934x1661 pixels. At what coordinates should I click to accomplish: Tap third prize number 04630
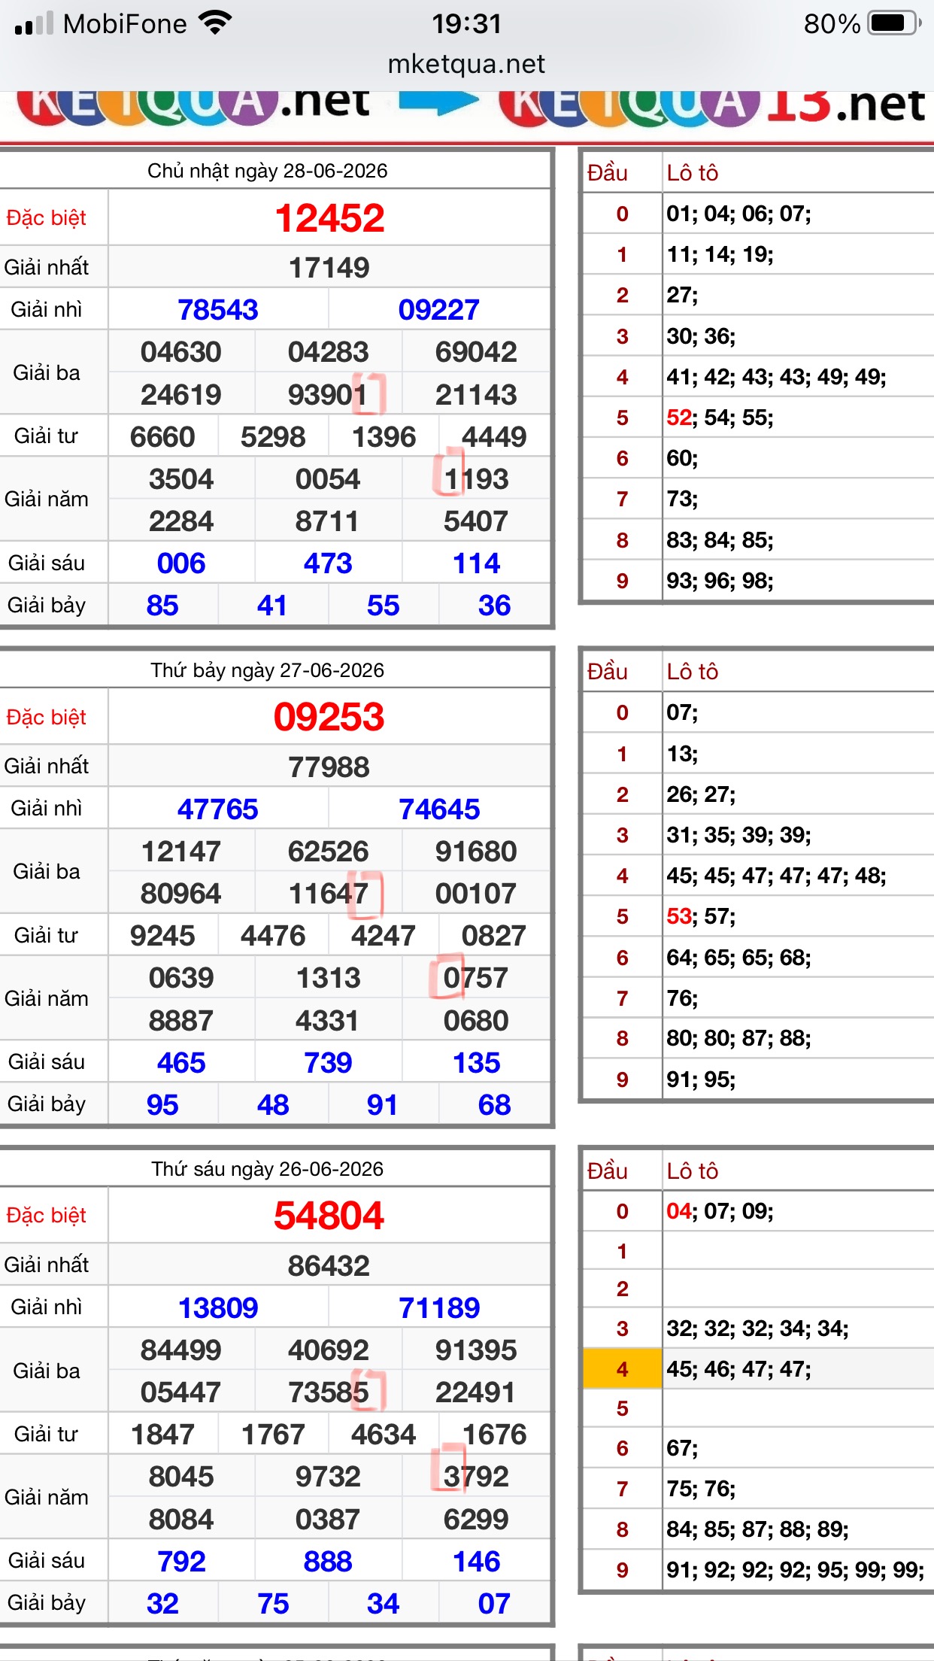click(181, 352)
